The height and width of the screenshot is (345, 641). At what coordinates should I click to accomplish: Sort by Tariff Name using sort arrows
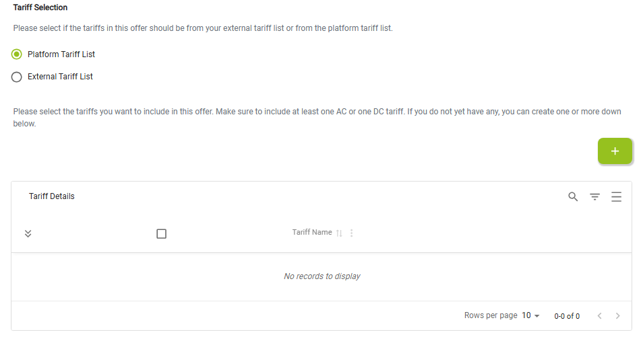339,233
